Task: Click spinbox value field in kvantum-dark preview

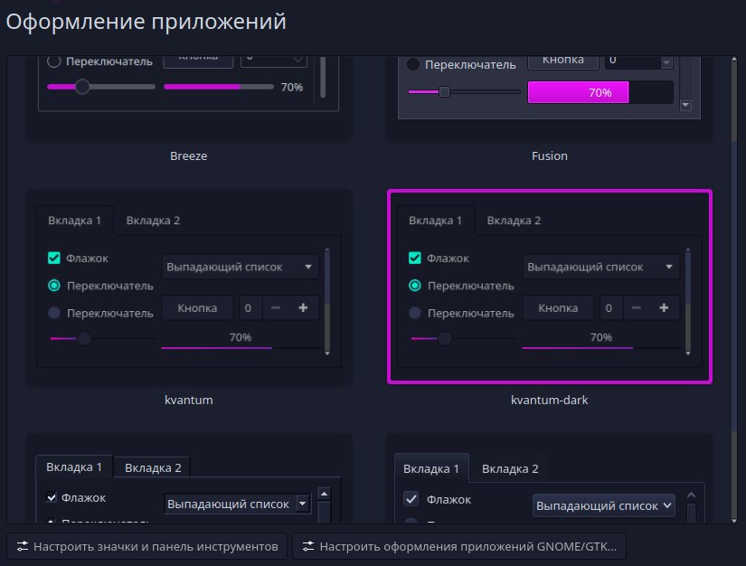Action: point(609,307)
